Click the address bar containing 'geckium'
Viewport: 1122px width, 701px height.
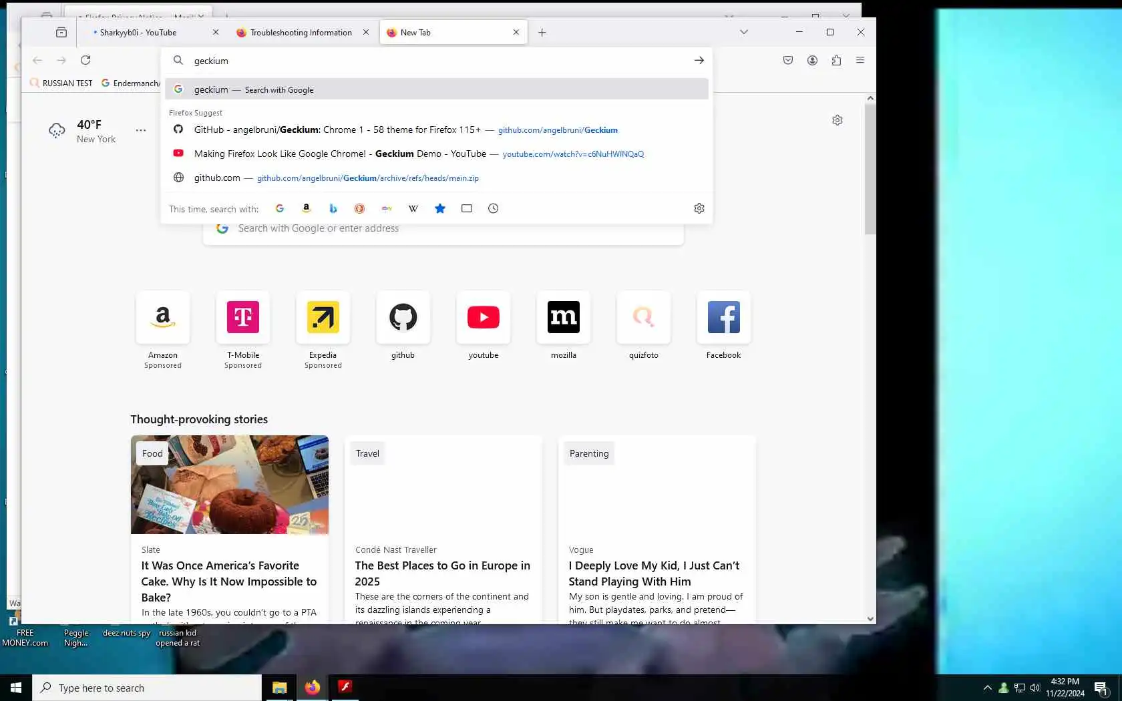tap(437, 60)
